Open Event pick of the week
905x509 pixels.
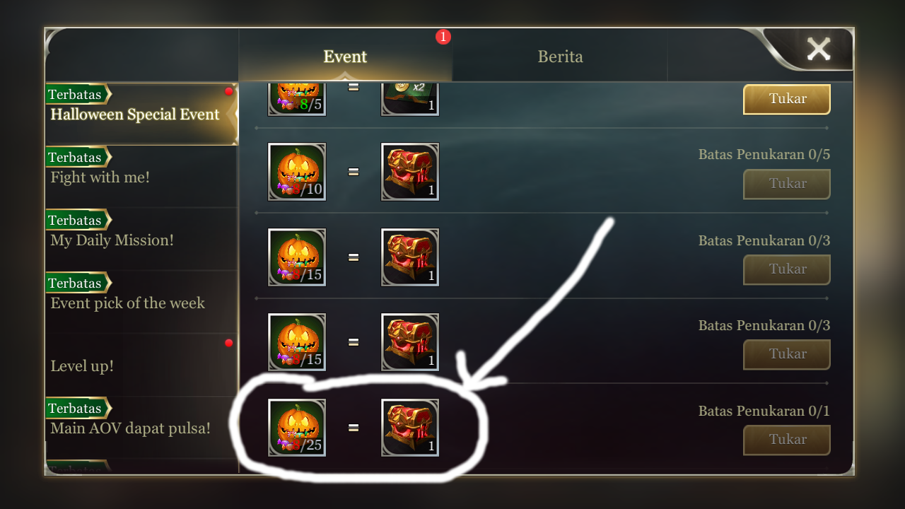(141, 303)
